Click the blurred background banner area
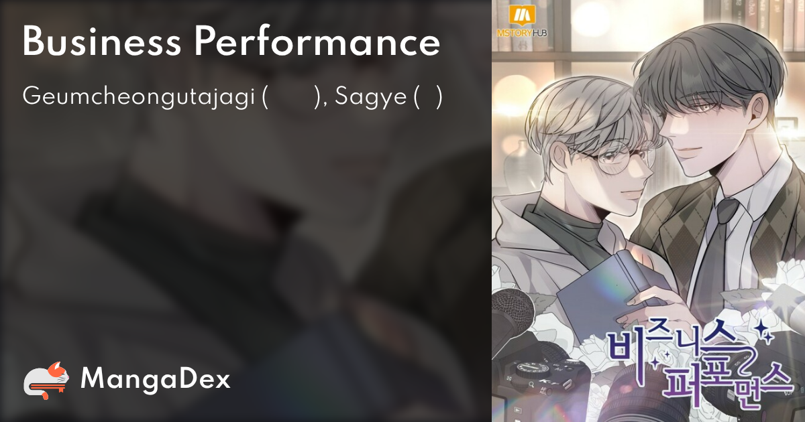Screen dimensions: 805x422 246,234
